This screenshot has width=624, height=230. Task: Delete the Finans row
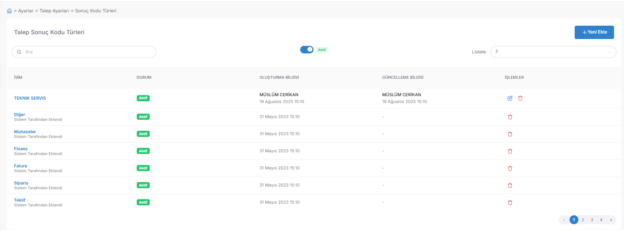click(x=510, y=151)
